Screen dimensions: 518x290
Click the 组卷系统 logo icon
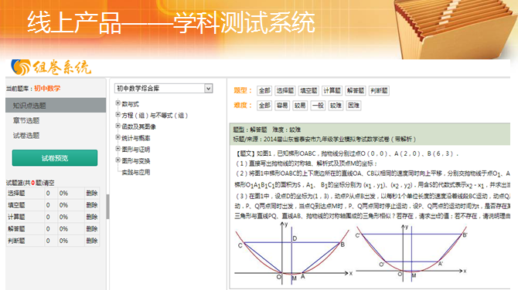pyautogui.click(x=21, y=67)
